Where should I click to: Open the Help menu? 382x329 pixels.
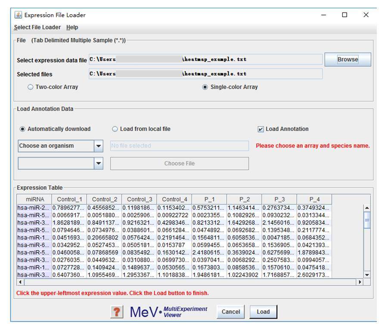72,28
